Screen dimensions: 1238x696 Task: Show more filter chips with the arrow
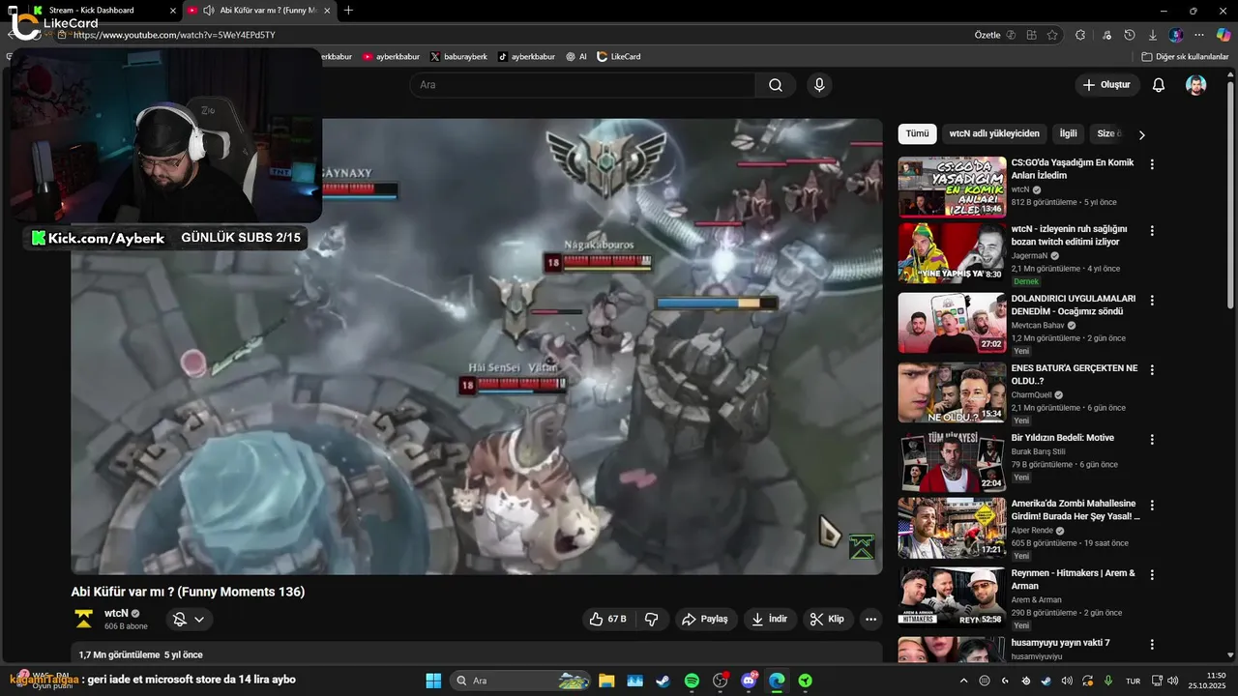click(1141, 134)
